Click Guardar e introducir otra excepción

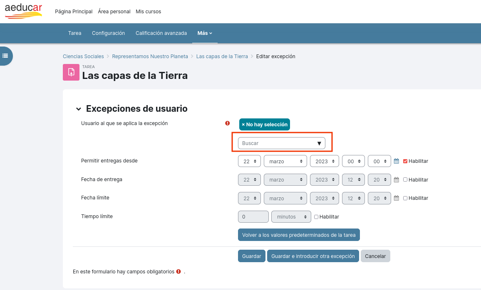[x=313, y=256]
